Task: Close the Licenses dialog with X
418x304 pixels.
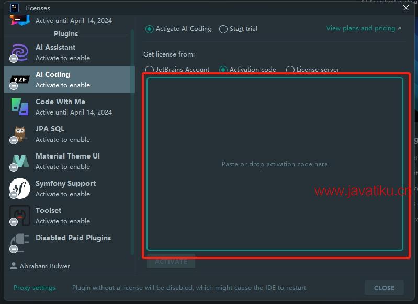Action: click(x=406, y=8)
